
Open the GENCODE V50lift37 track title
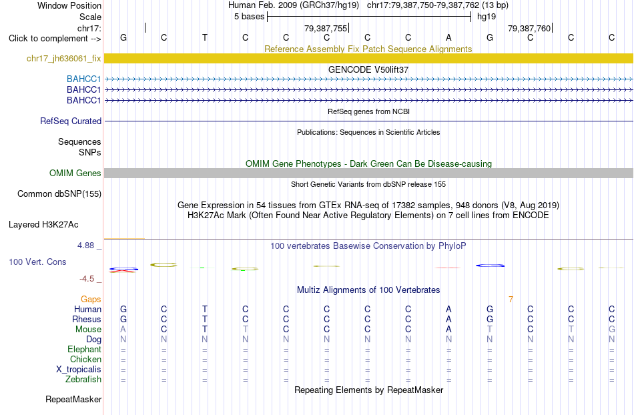click(368, 69)
